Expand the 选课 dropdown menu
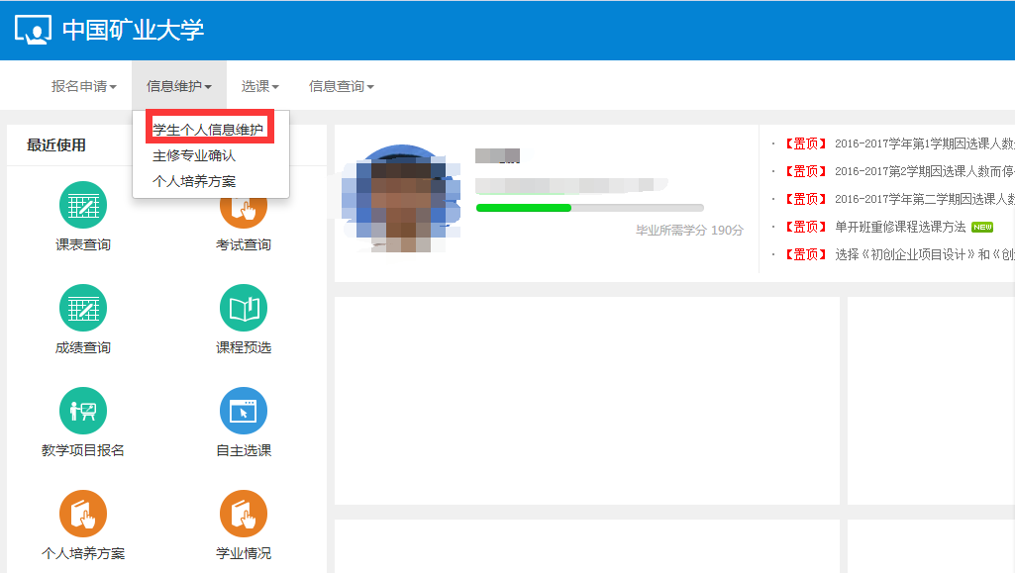This screenshot has width=1015, height=573. 260,86
